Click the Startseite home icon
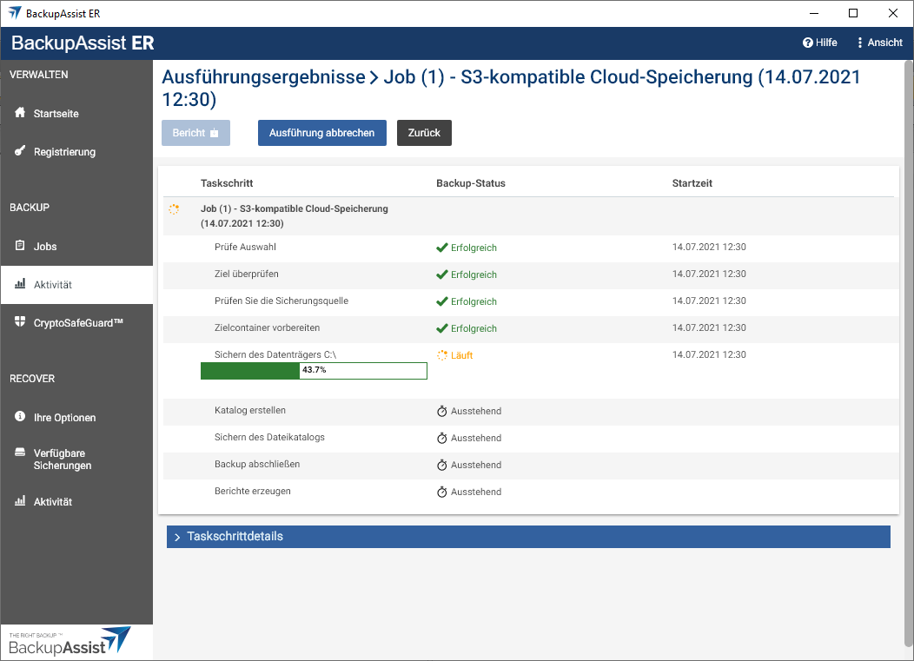Screen dimensions: 914x661 20,113
